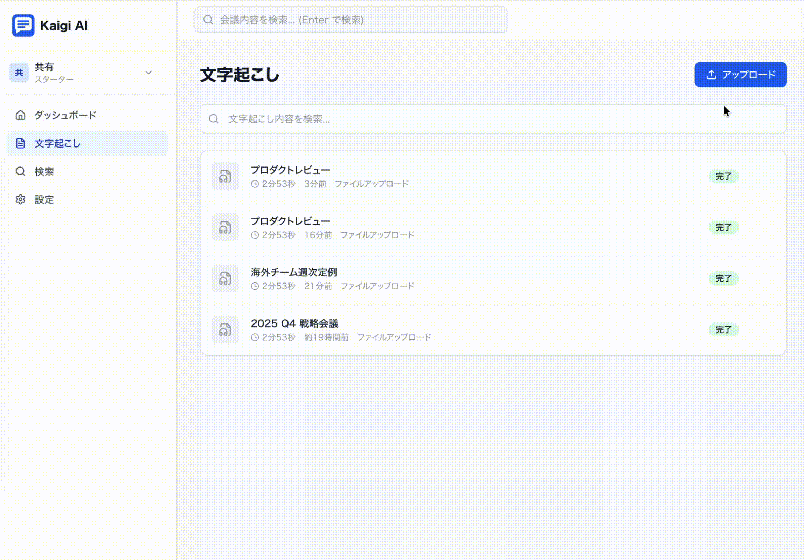Open the 海外チーム週次定例 transcript
804x560 pixels.
pos(493,278)
